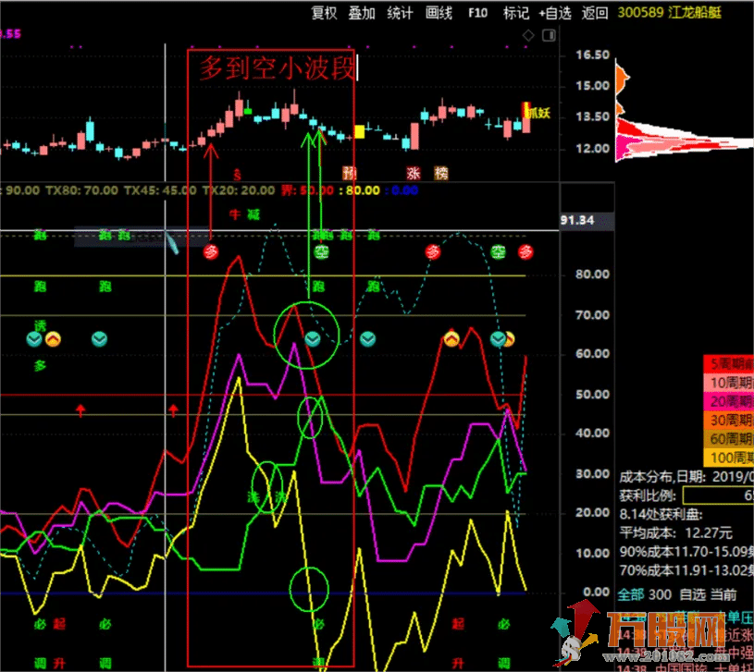Viewport: 754px width, 672px height.
Task: Click the rightmost green 空 signal circle
Action: (498, 251)
